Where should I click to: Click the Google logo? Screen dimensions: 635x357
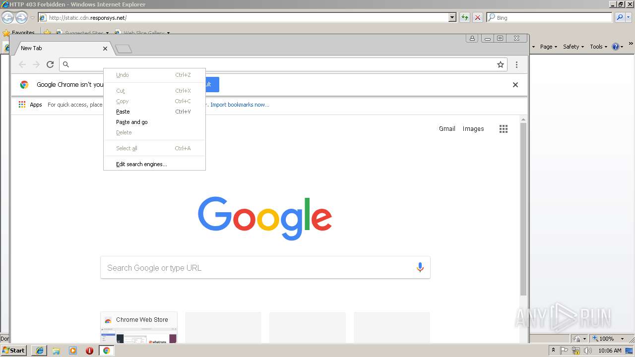coord(265,218)
